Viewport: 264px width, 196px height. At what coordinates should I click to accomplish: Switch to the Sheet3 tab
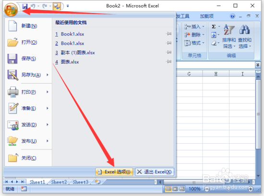pos(81,182)
